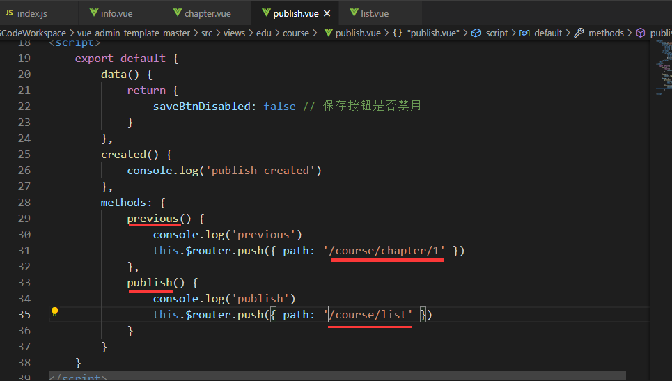Click line number 35

24,315
